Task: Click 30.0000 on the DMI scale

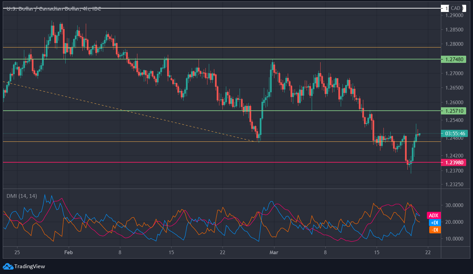Action: tap(454, 205)
